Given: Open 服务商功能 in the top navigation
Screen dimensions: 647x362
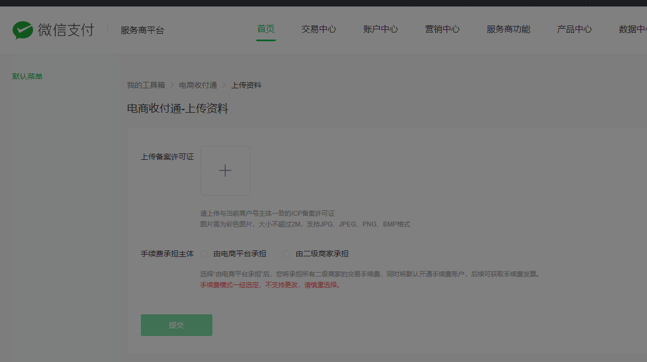Looking at the screenshot, I should (x=508, y=29).
